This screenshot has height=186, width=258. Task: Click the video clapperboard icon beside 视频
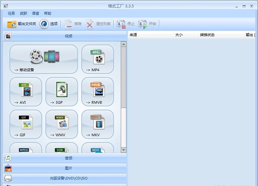(8, 36)
